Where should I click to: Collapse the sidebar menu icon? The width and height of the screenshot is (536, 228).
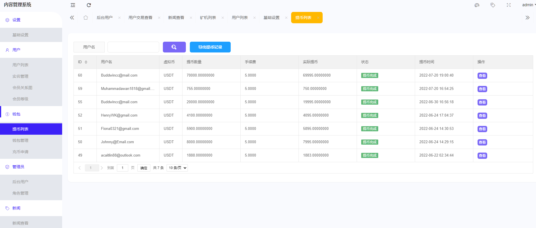tap(73, 5)
